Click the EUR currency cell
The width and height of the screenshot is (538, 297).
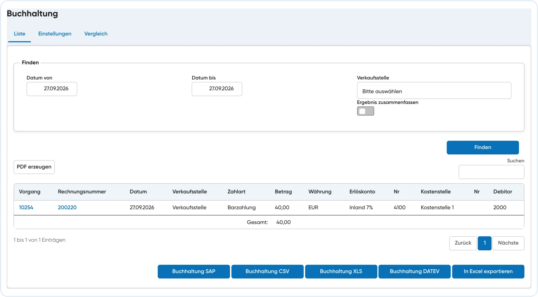(x=313, y=208)
